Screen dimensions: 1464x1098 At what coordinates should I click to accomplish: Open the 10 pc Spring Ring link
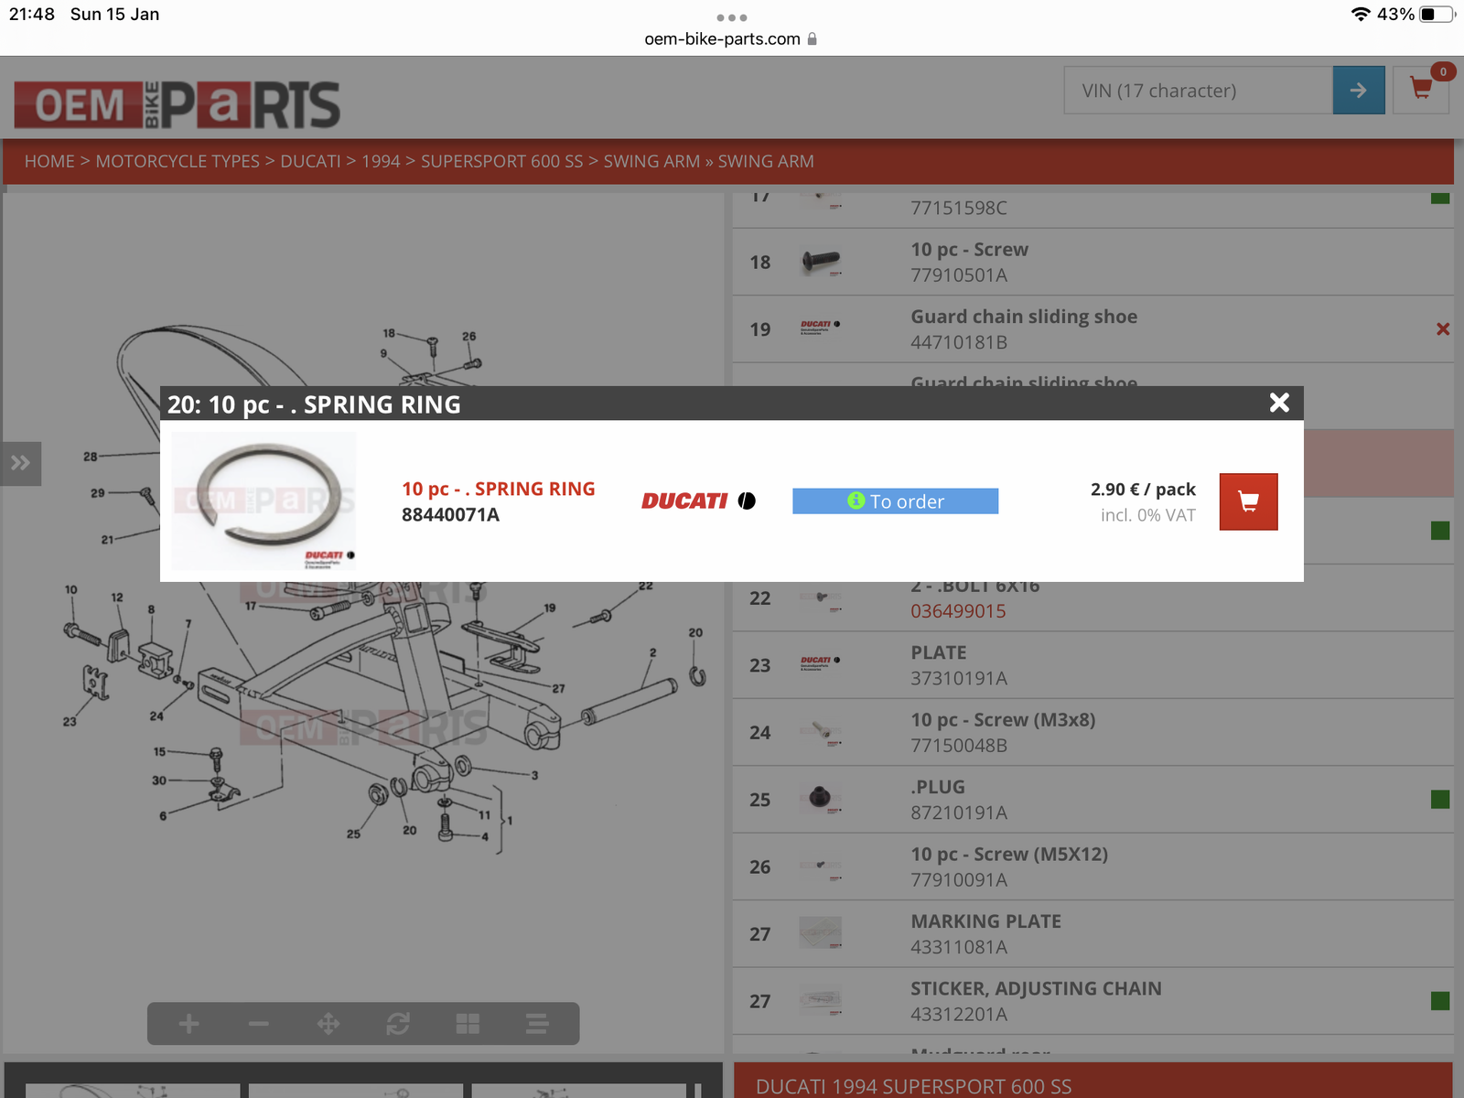click(x=499, y=489)
